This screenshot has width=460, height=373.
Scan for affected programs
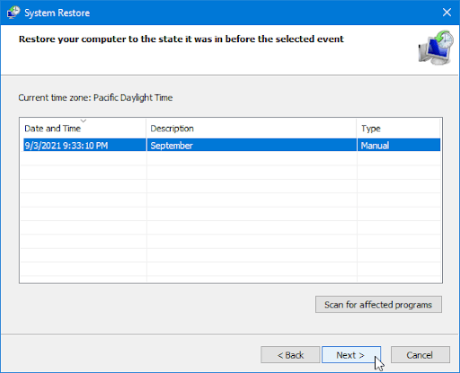coord(378,305)
